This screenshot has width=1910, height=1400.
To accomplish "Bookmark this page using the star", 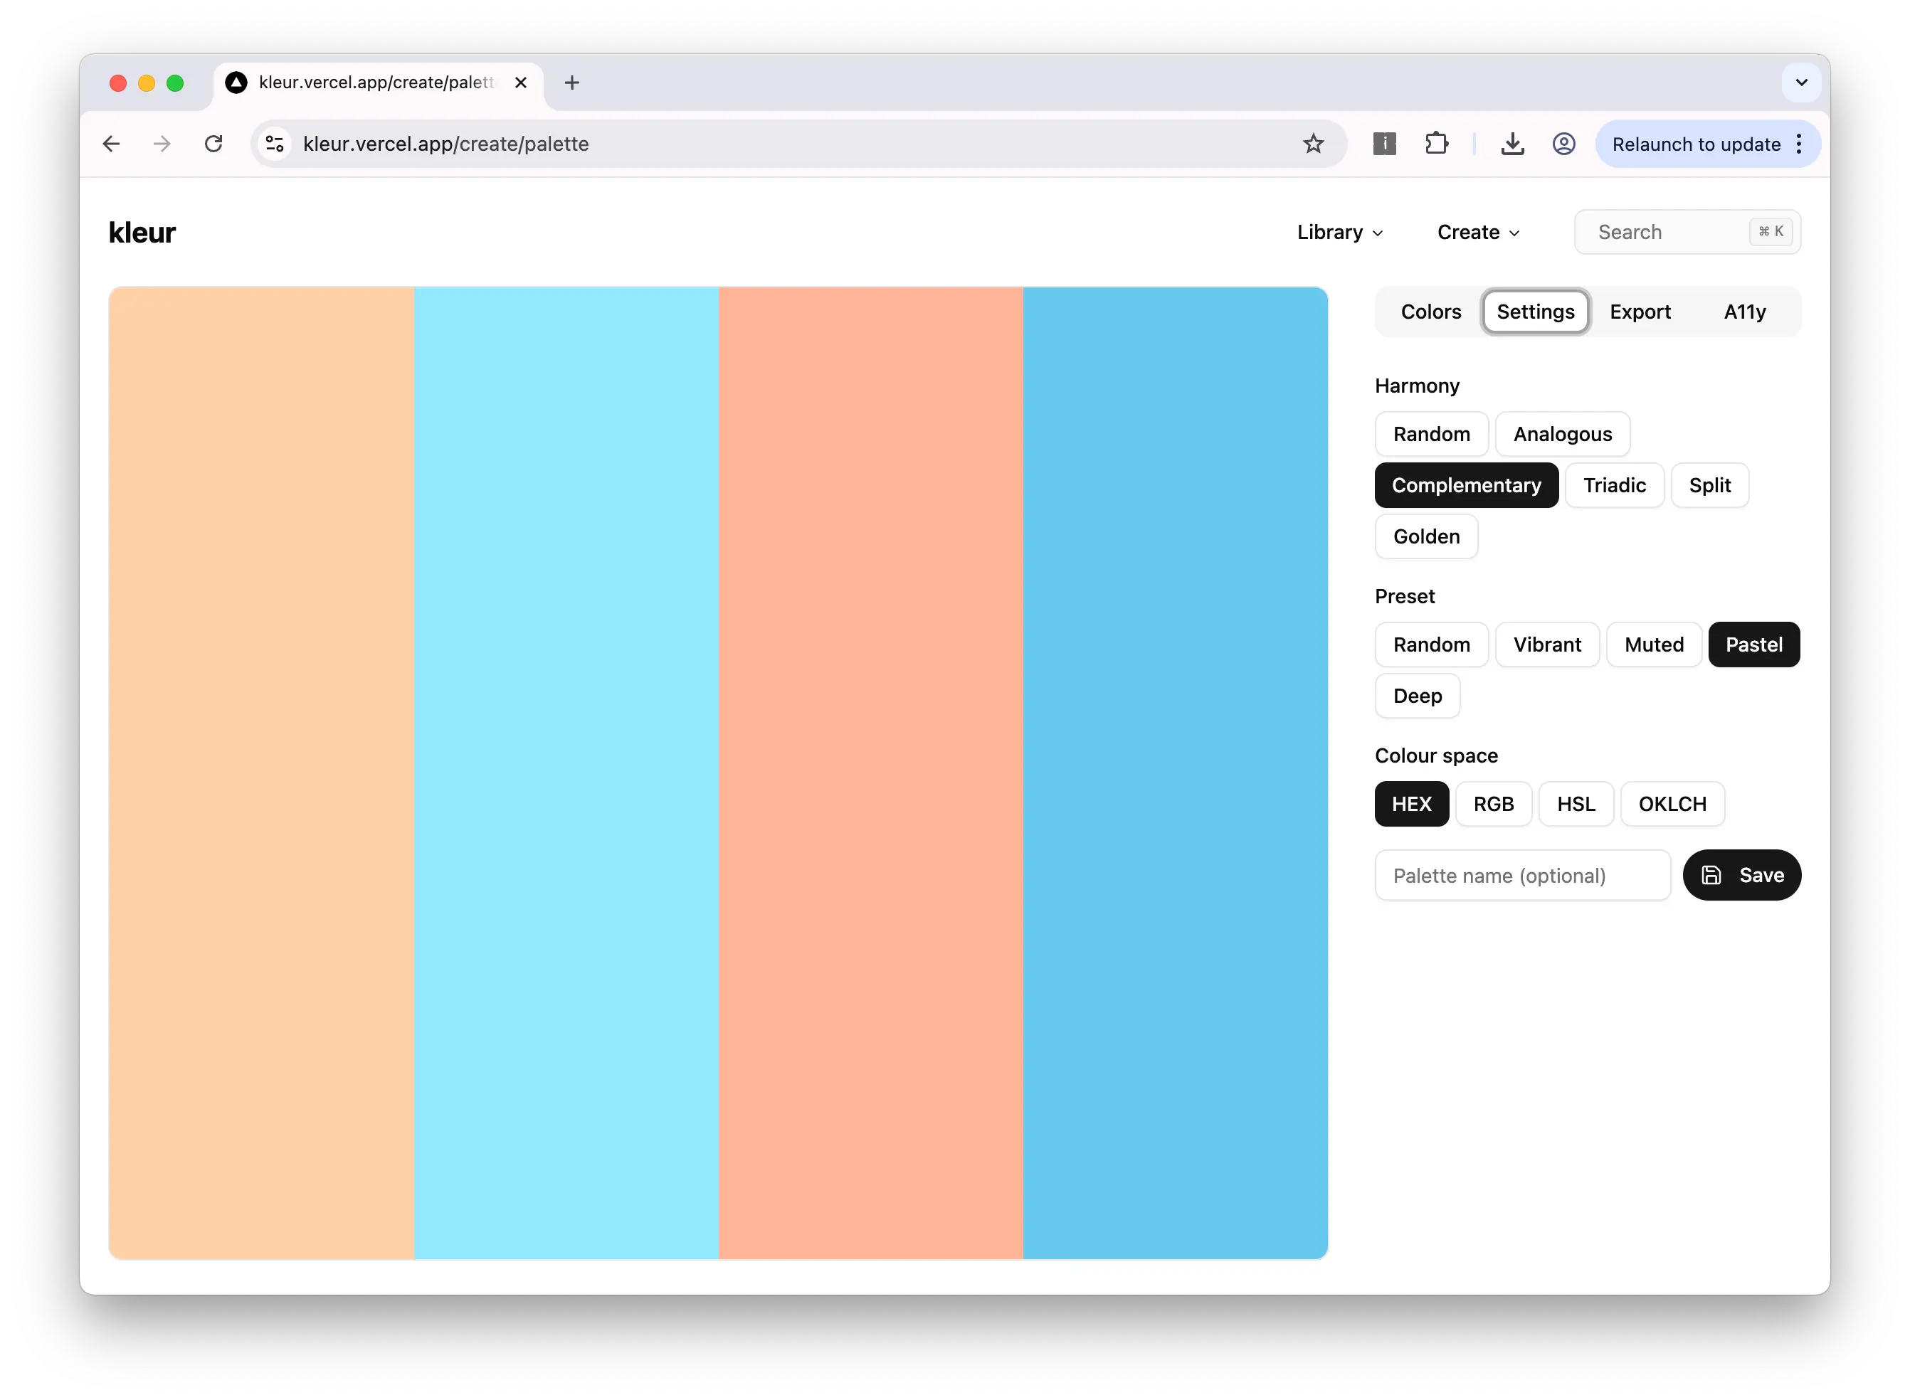I will click(x=1313, y=143).
